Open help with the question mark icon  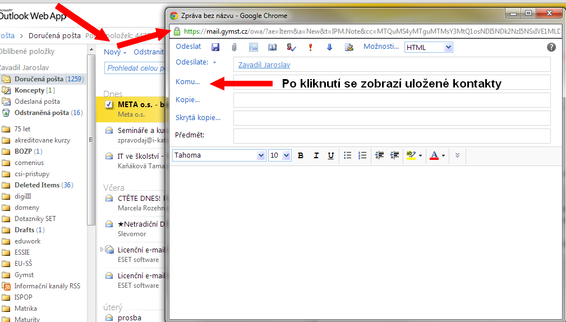[x=551, y=47]
